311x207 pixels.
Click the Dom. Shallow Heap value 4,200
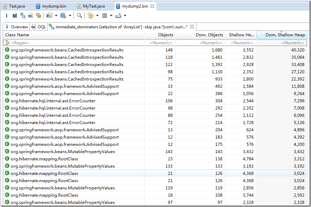[299, 144]
